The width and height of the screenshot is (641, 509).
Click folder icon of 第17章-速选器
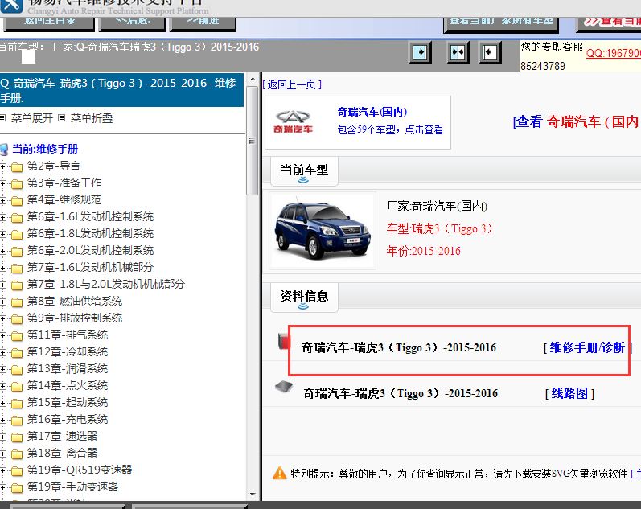(x=17, y=437)
